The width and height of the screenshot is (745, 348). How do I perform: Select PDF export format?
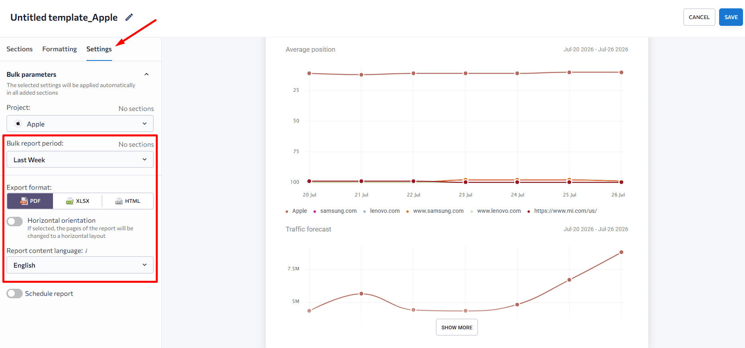click(x=30, y=201)
